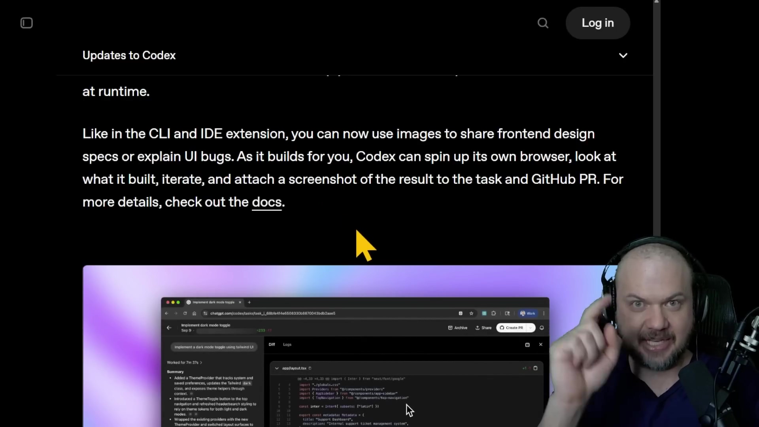Image resolution: width=759 pixels, height=427 pixels.
Task: Click the red close dot in embedded browser
Action: [168, 302]
